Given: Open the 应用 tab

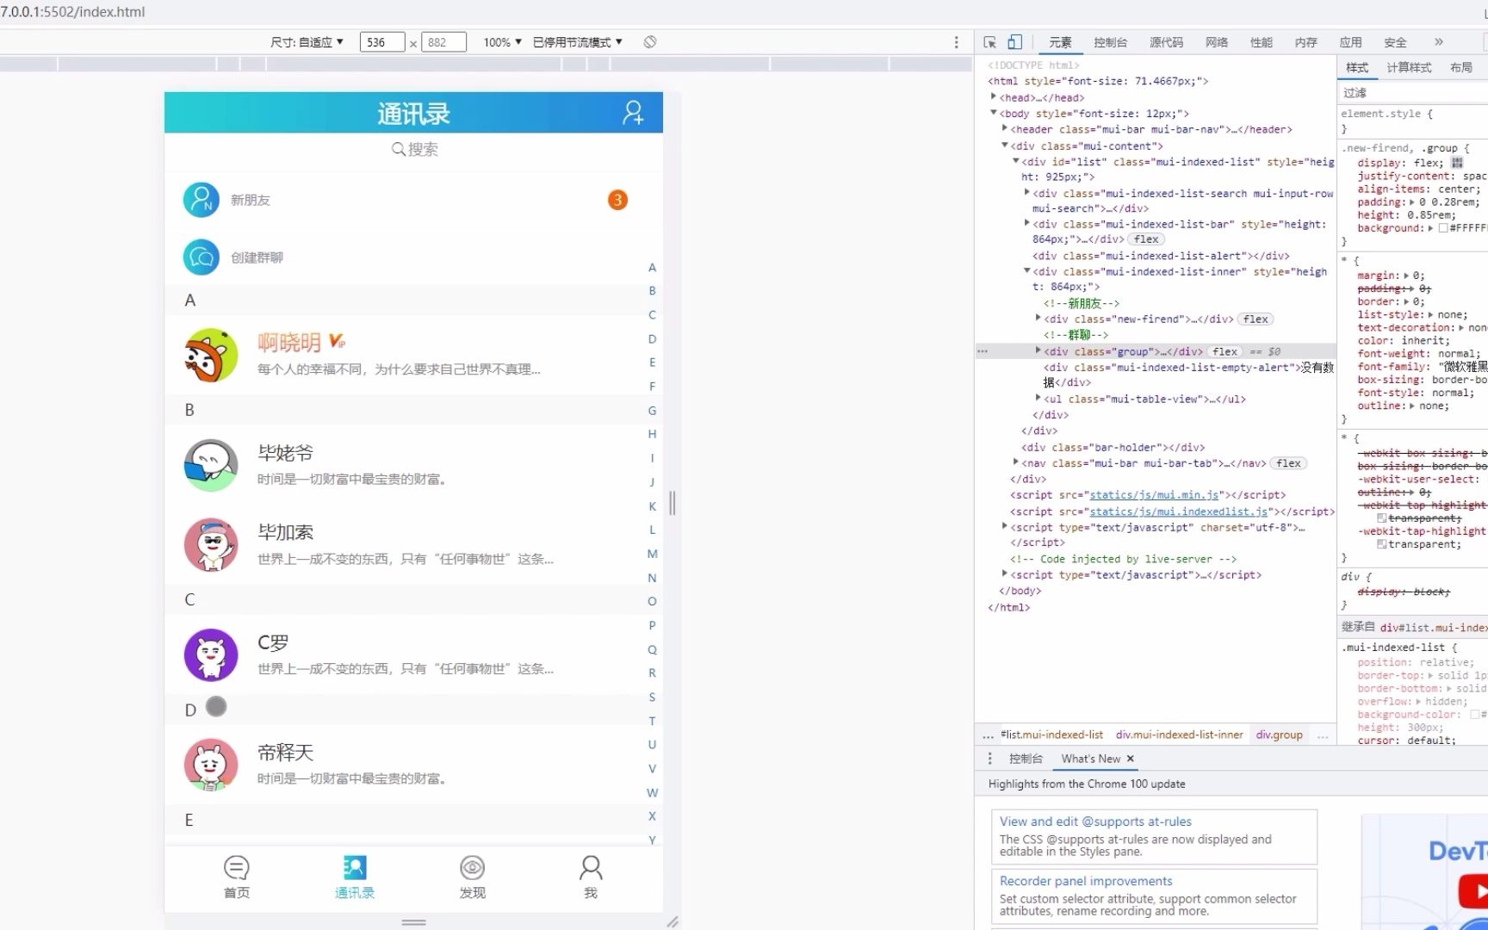Looking at the screenshot, I should [1351, 42].
